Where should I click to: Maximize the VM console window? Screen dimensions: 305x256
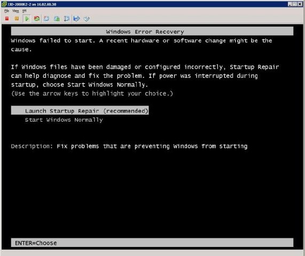295,4
